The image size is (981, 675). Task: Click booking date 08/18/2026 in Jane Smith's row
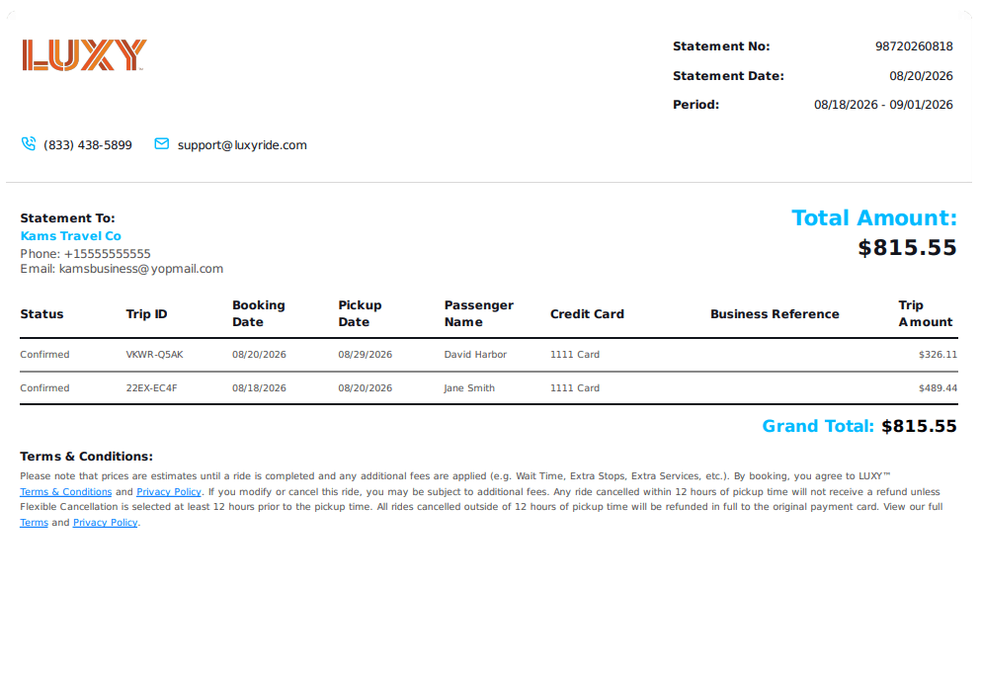click(259, 388)
